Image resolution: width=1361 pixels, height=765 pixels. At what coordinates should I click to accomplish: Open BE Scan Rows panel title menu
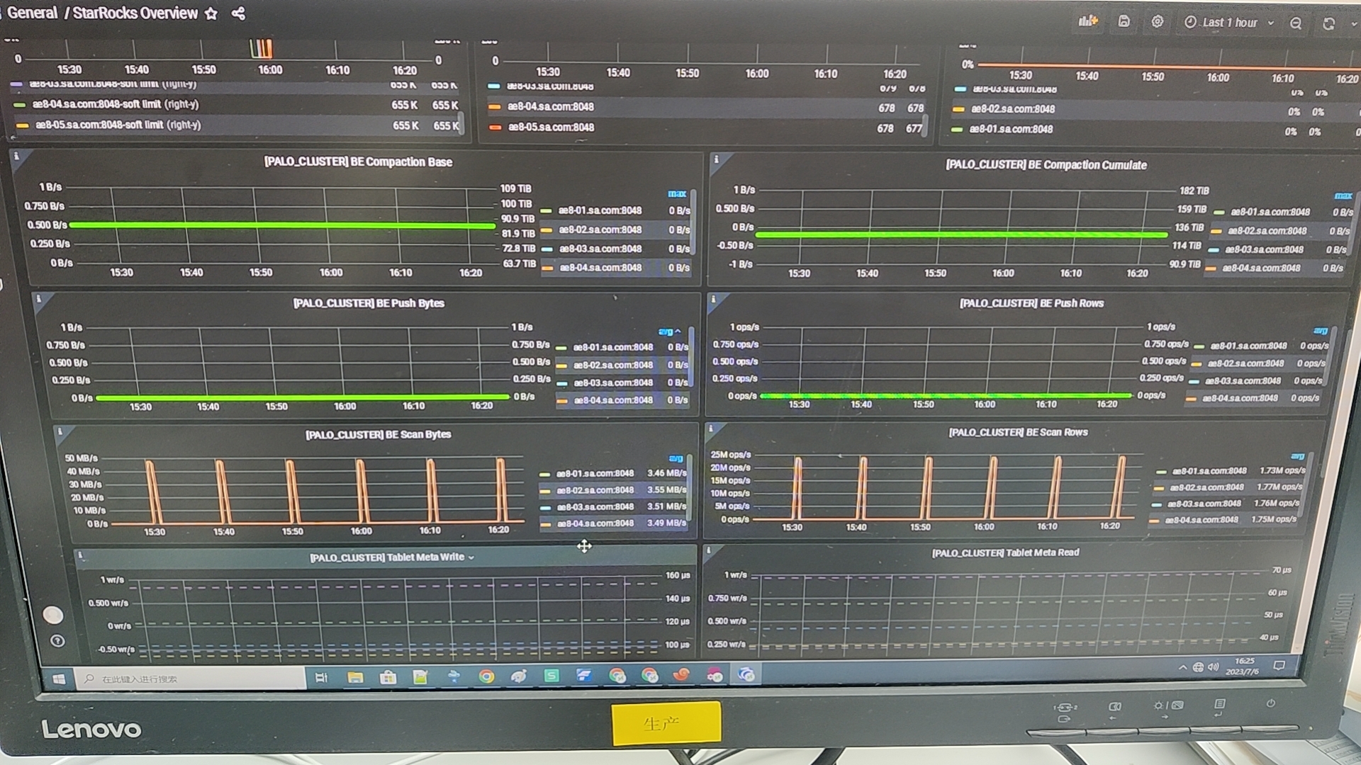point(1018,432)
